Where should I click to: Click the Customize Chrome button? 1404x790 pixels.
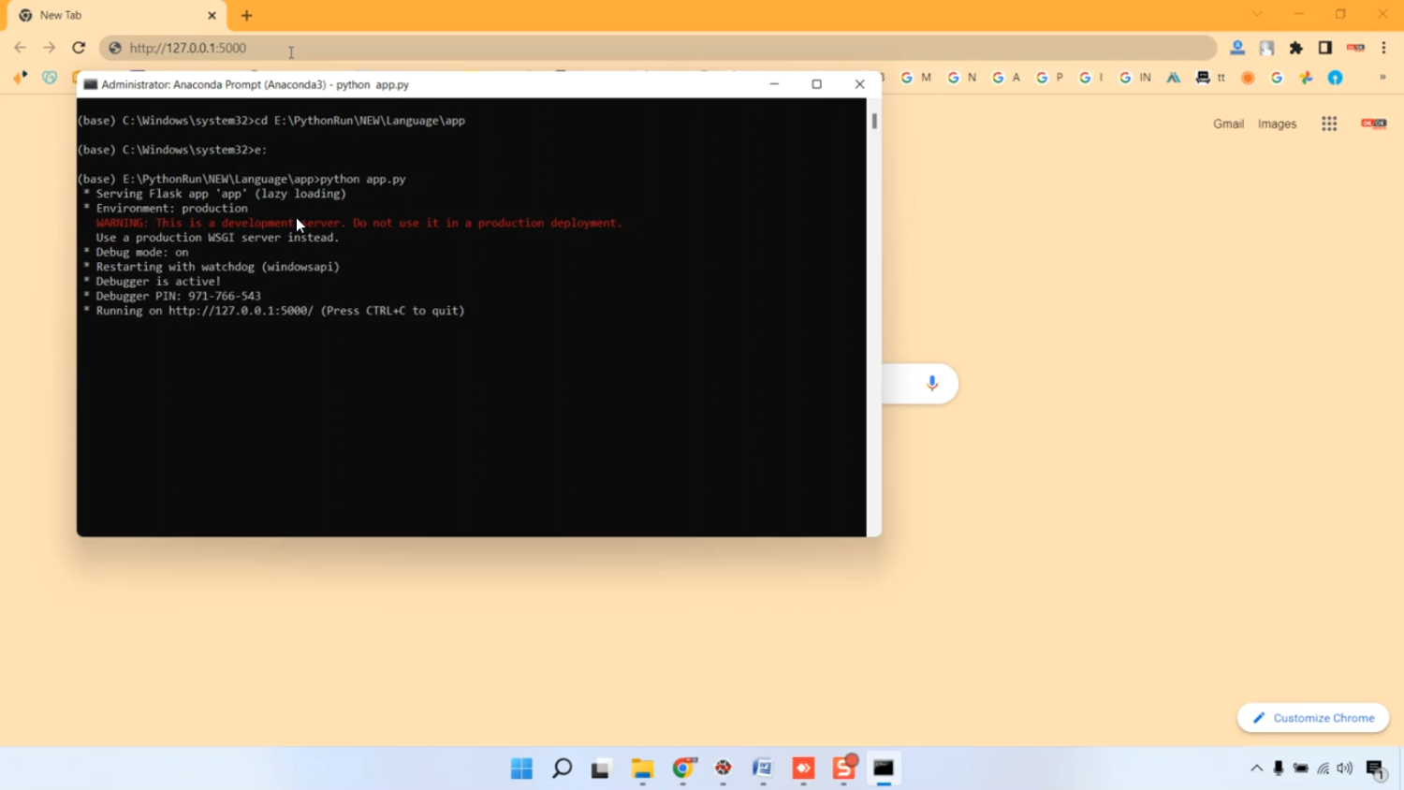tap(1313, 718)
